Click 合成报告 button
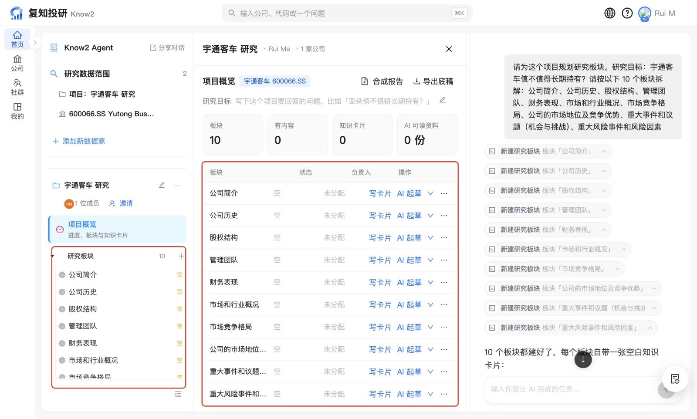 click(x=382, y=81)
